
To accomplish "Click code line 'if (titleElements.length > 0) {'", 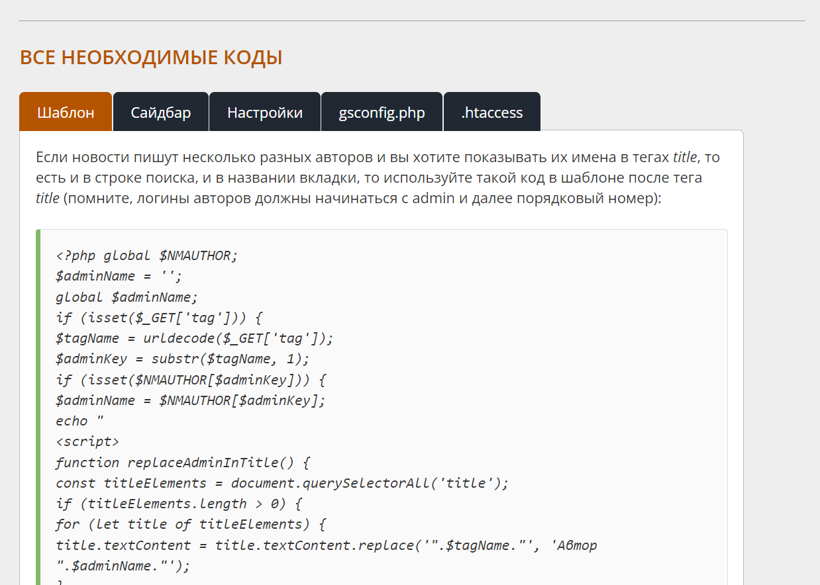I will point(179,504).
